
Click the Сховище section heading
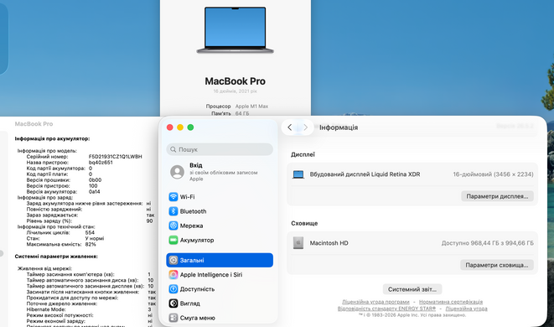click(304, 223)
